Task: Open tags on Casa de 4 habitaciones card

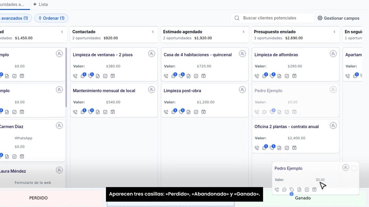Action: point(181,76)
